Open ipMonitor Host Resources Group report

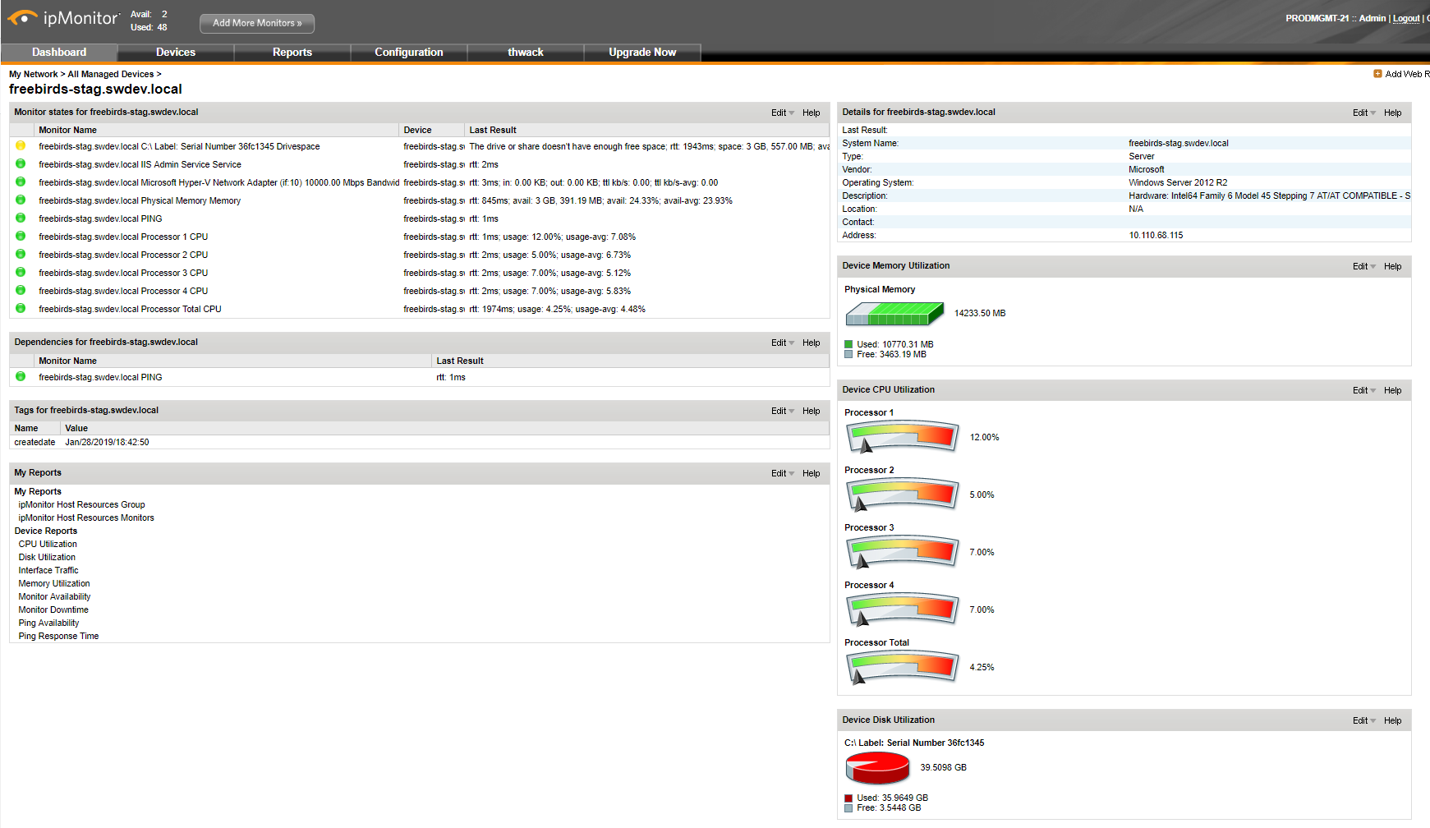click(x=82, y=504)
